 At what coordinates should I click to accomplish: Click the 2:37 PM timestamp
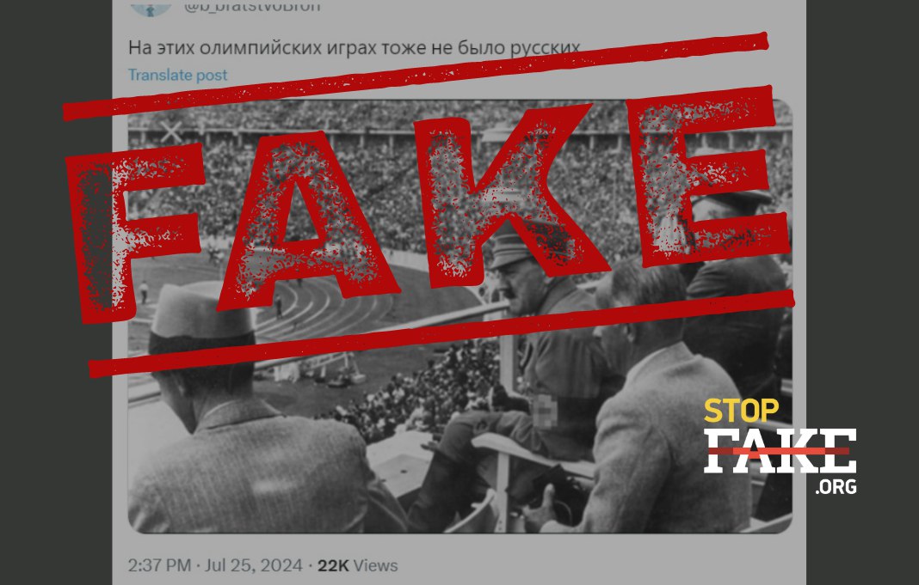159,566
